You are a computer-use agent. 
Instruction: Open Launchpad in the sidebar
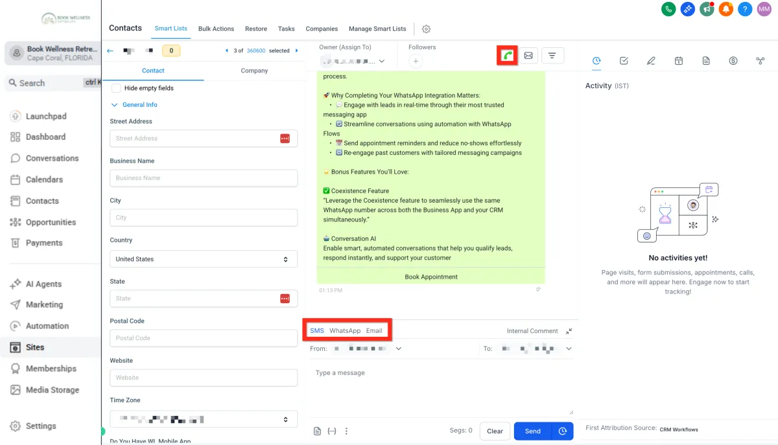point(45,117)
